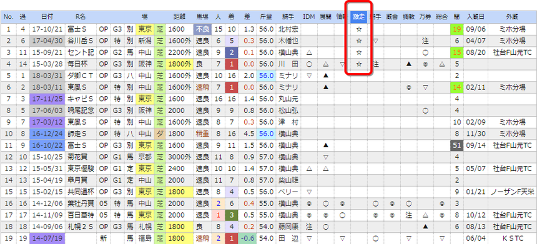Click the 総合 column header
The image size is (537, 244).
[441, 16]
